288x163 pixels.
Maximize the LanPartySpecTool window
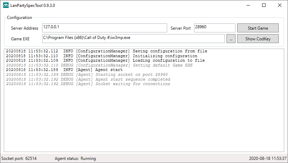coord(263,6)
